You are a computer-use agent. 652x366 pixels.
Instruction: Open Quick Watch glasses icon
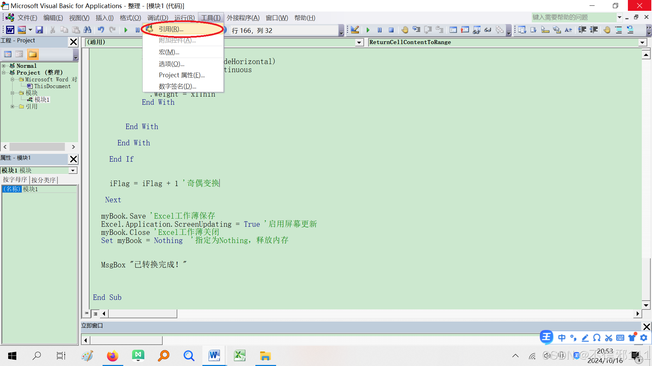pos(488,30)
